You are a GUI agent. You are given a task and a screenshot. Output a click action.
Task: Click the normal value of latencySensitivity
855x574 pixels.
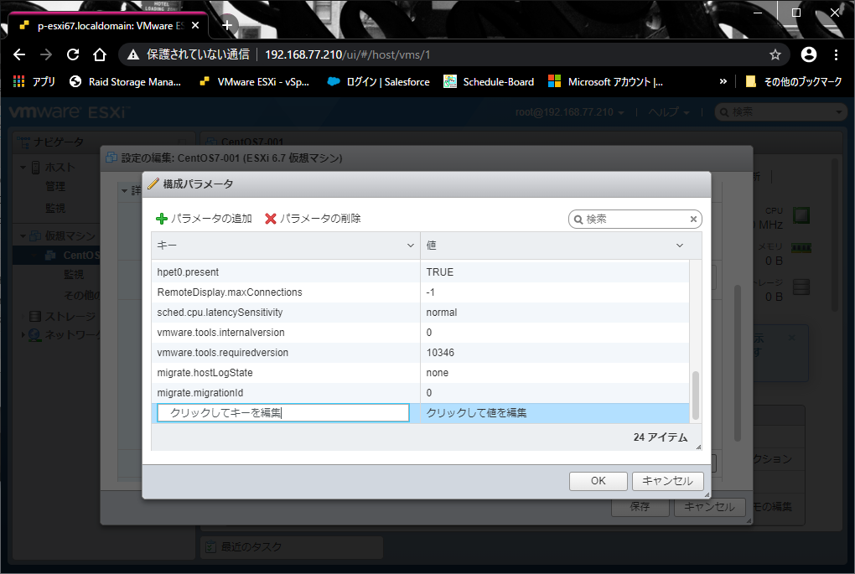click(442, 313)
